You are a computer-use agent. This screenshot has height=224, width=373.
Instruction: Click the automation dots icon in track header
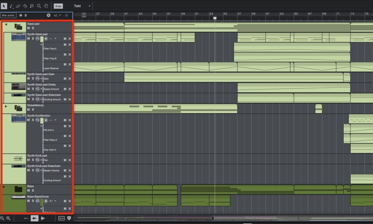point(56,15)
